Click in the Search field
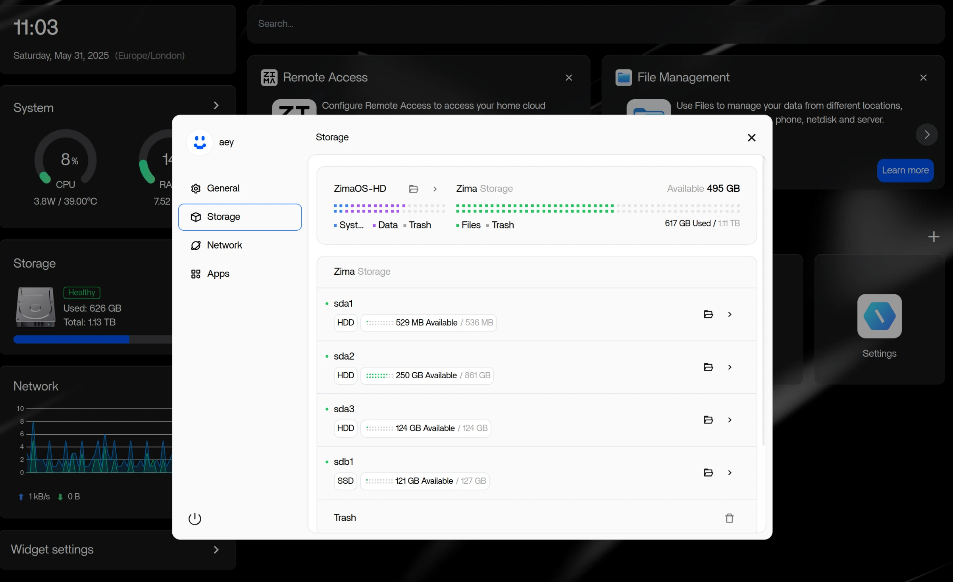Image resolution: width=953 pixels, height=582 pixels. pyautogui.click(x=595, y=24)
